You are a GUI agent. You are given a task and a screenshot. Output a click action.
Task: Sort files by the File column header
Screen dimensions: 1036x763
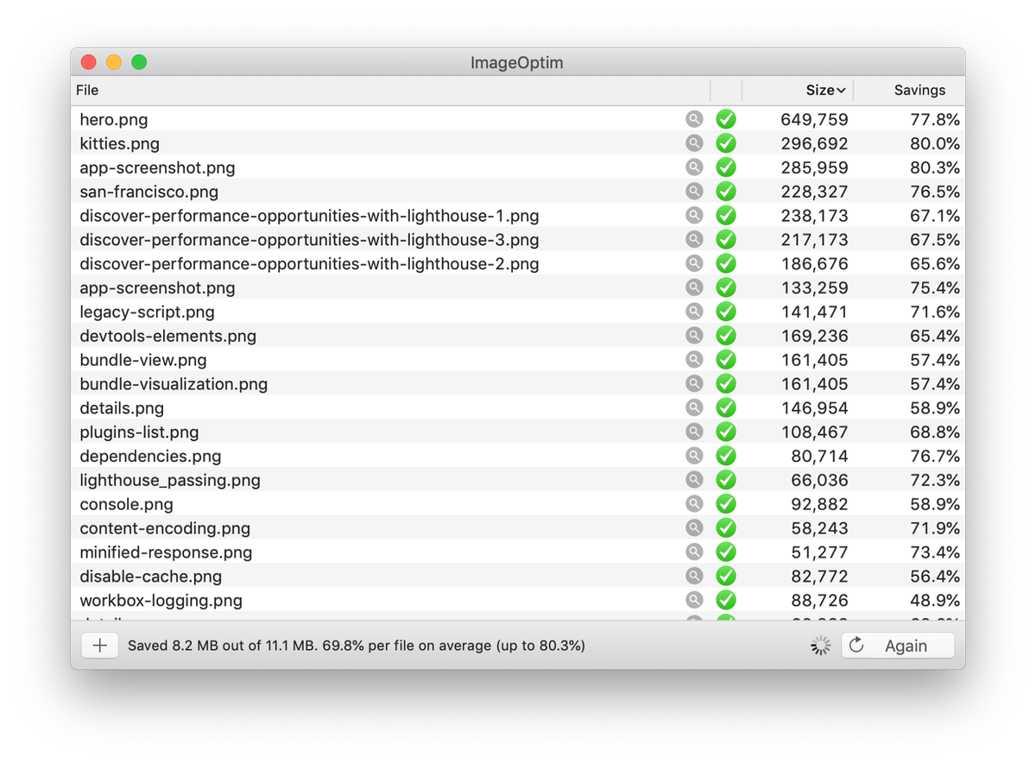[x=86, y=90]
